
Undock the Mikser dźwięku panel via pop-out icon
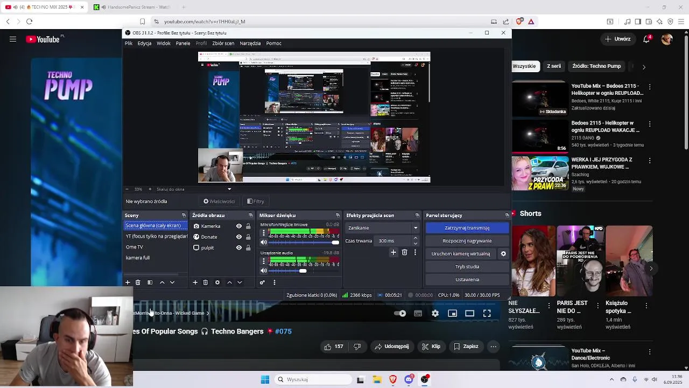(338, 216)
